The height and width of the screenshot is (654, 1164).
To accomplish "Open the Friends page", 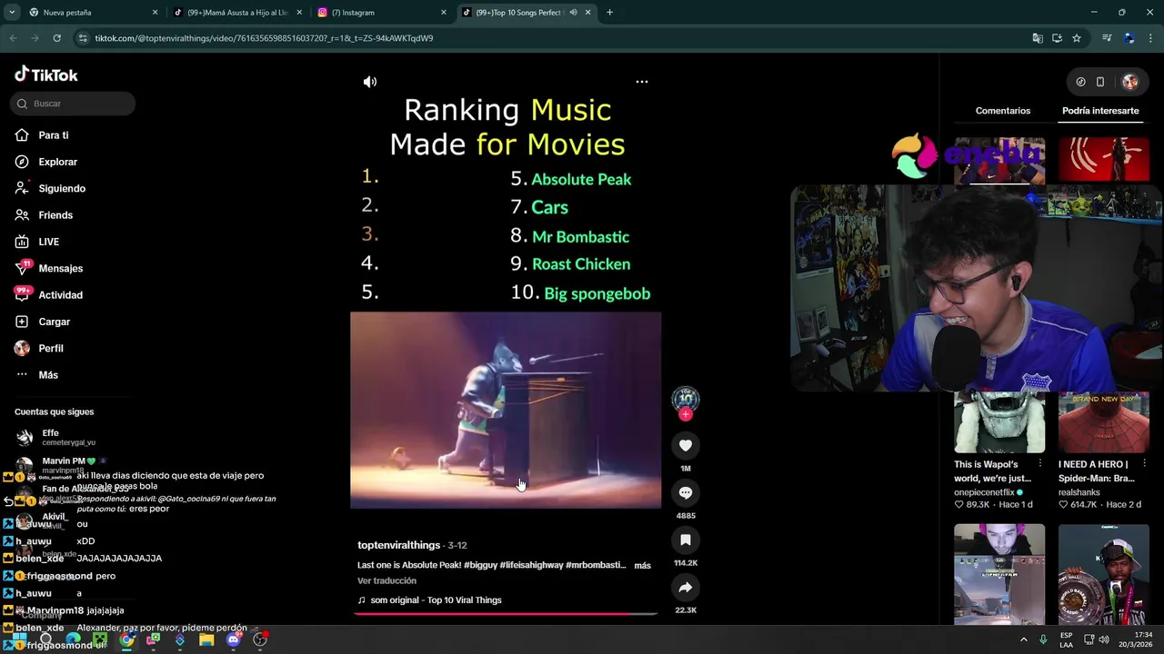I will pyautogui.click(x=55, y=215).
